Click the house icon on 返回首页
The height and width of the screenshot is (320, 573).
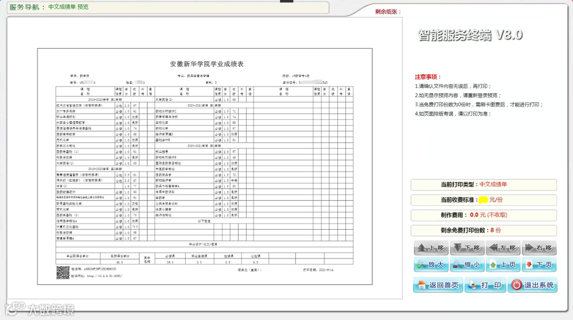tap(422, 285)
